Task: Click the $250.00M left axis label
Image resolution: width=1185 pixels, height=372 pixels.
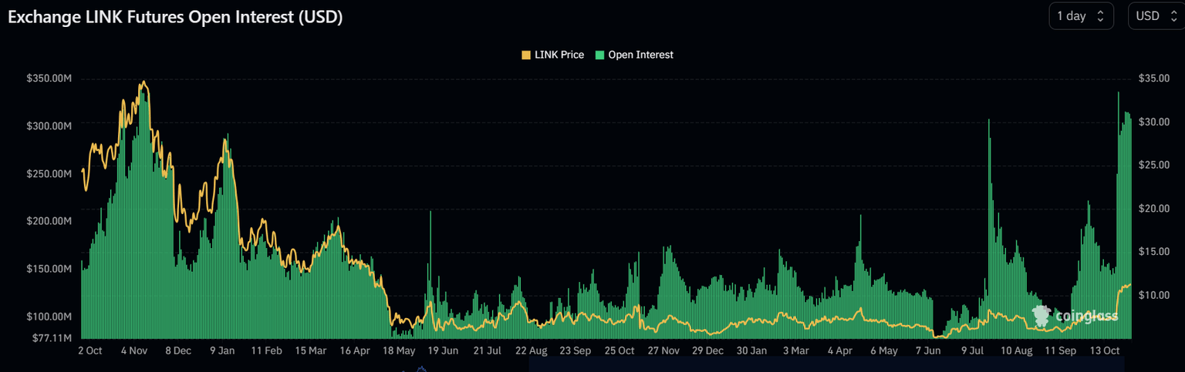Action: coord(49,174)
